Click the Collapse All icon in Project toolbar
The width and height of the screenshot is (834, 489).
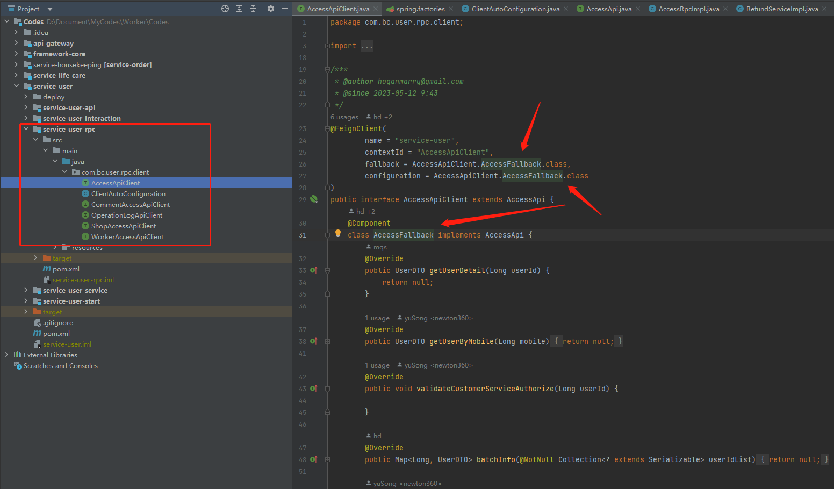point(253,9)
